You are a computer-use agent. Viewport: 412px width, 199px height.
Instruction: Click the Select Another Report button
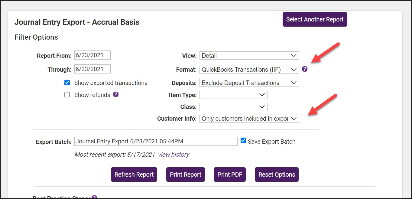coord(315,19)
